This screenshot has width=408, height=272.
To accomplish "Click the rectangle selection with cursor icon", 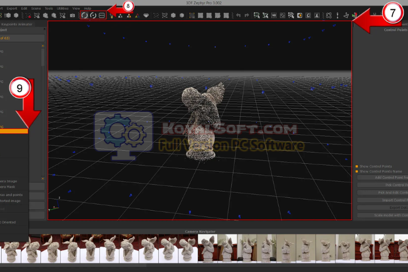I will [257, 16].
